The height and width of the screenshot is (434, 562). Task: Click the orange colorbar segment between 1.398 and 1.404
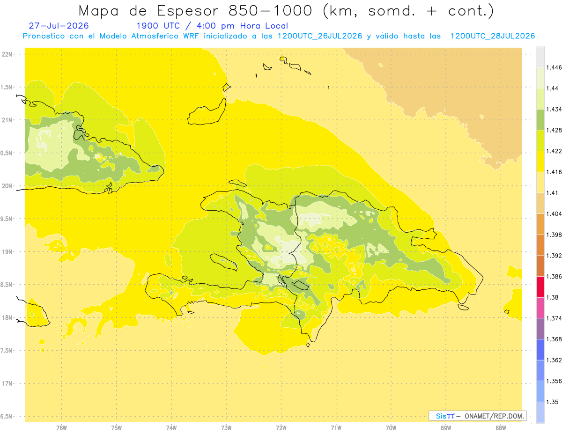click(x=540, y=224)
